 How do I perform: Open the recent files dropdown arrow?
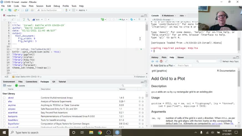tap(18, 10)
